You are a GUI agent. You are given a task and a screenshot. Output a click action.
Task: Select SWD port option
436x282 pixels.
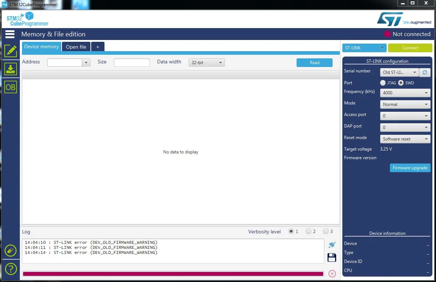(401, 83)
